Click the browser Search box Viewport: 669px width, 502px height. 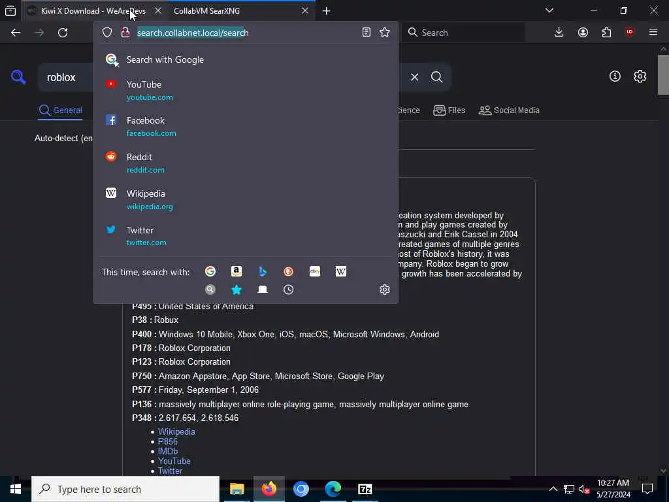pos(463,33)
